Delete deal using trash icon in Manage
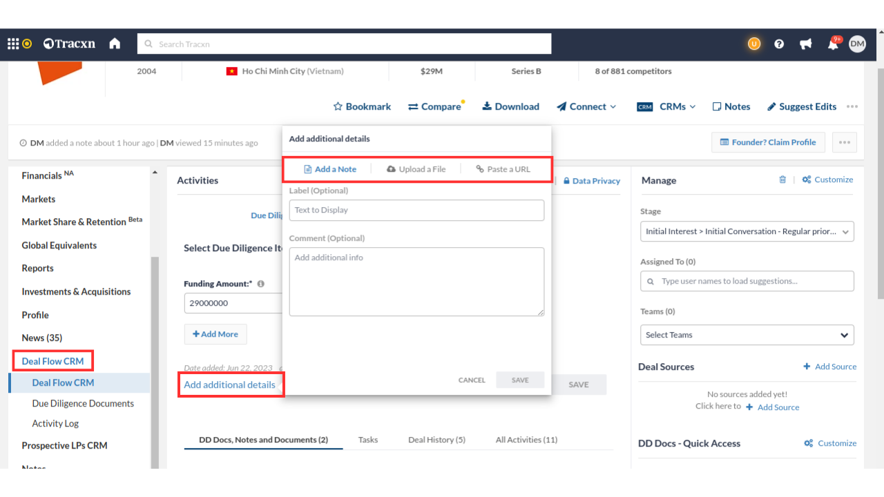 782,179
